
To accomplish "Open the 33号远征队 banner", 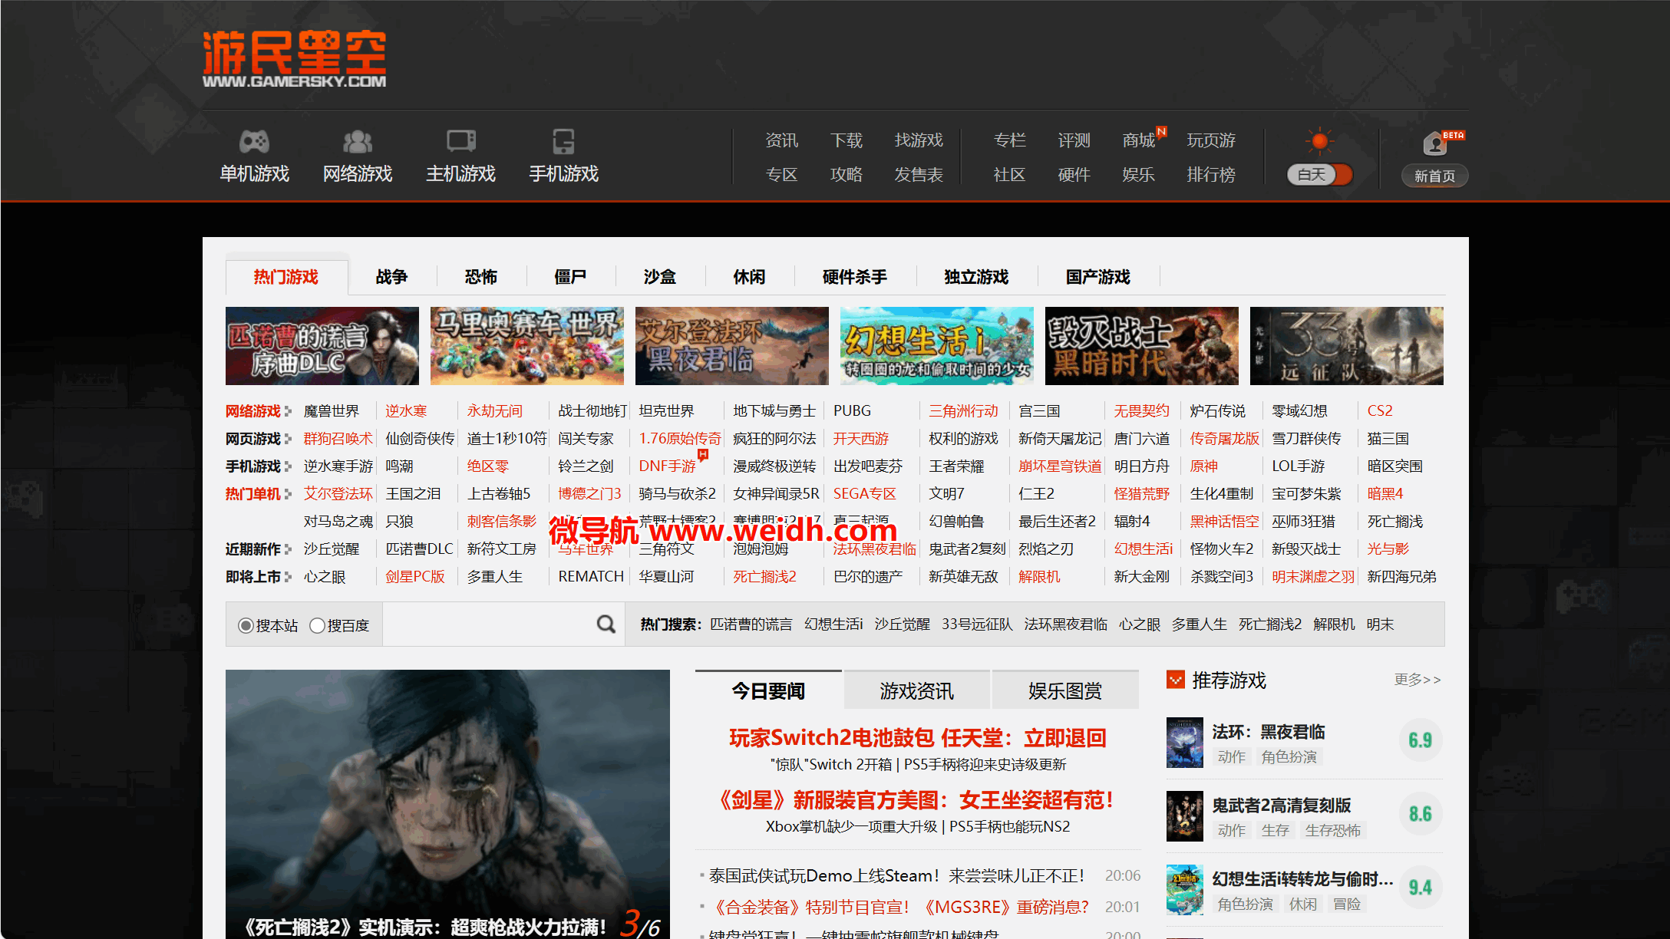I will [x=1347, y=346].
